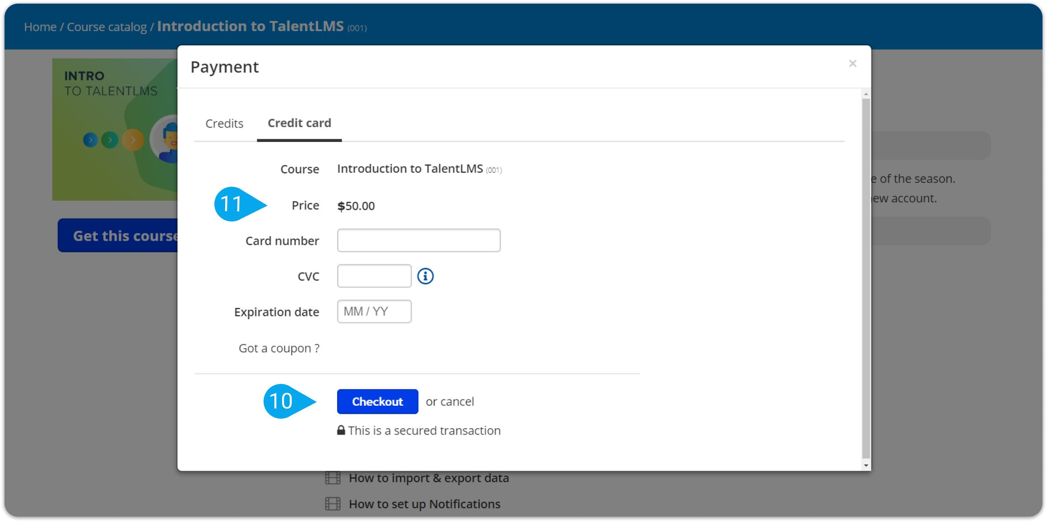Image resolution: width=1047 pixels, height=522 pixels.
Task: Go to Home in breadcrumb
Action: coord(40,27)
